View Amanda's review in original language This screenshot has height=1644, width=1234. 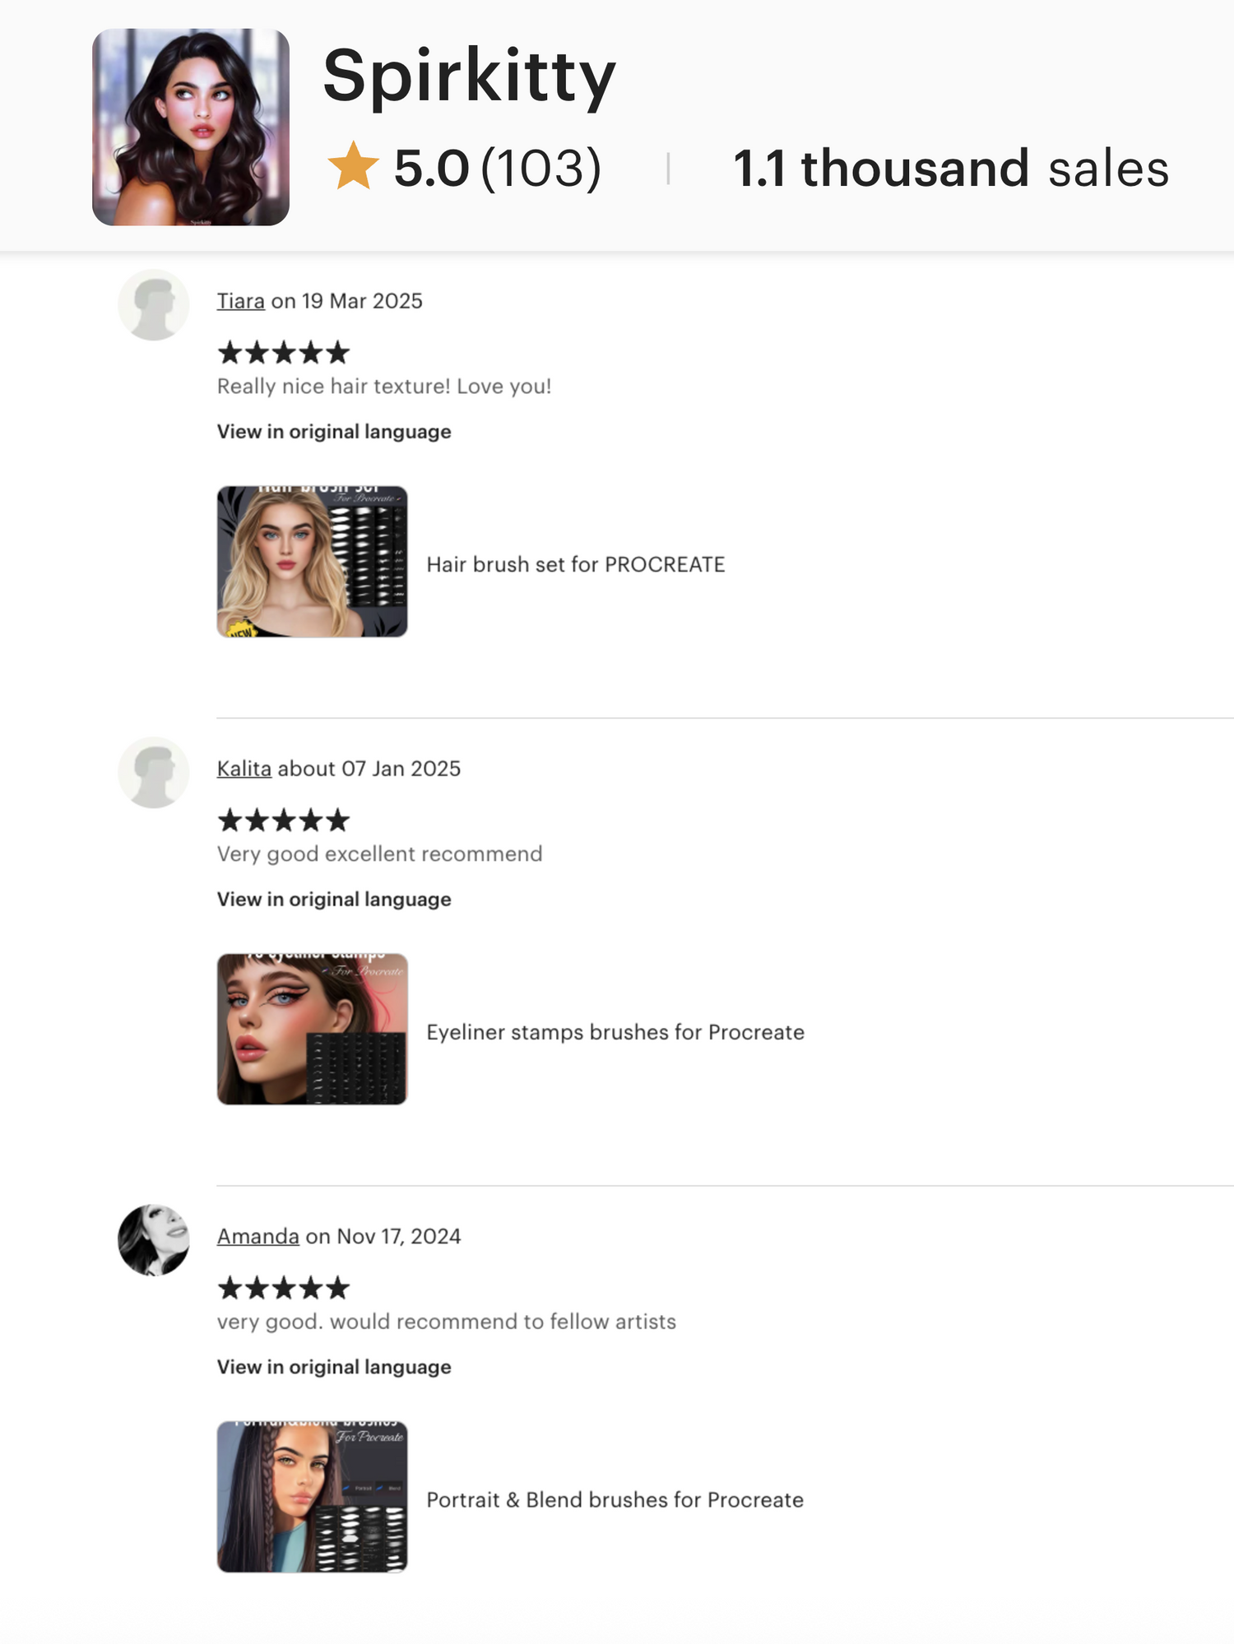334,1367
